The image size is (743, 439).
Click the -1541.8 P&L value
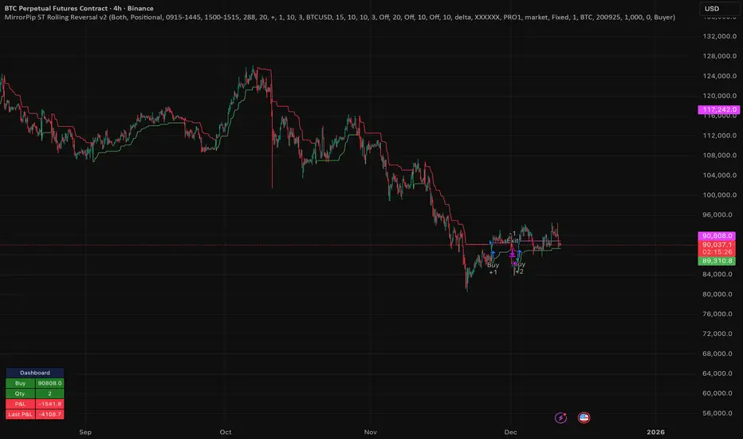pyautogui.click(x=49, y=404)
